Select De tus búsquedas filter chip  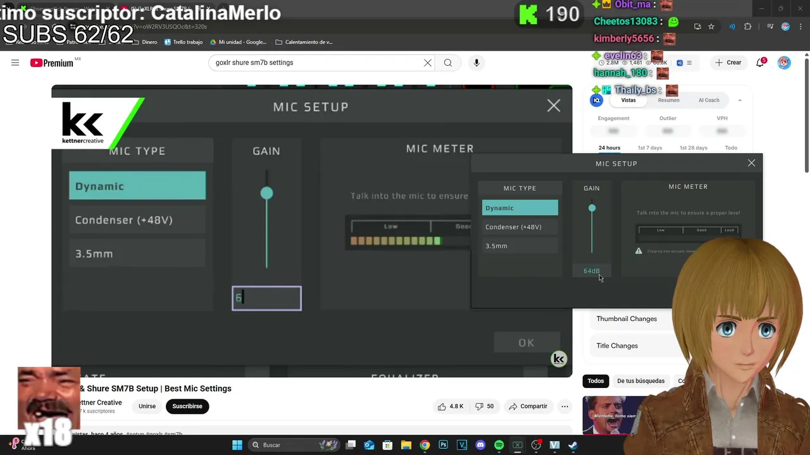click(640, 381)
